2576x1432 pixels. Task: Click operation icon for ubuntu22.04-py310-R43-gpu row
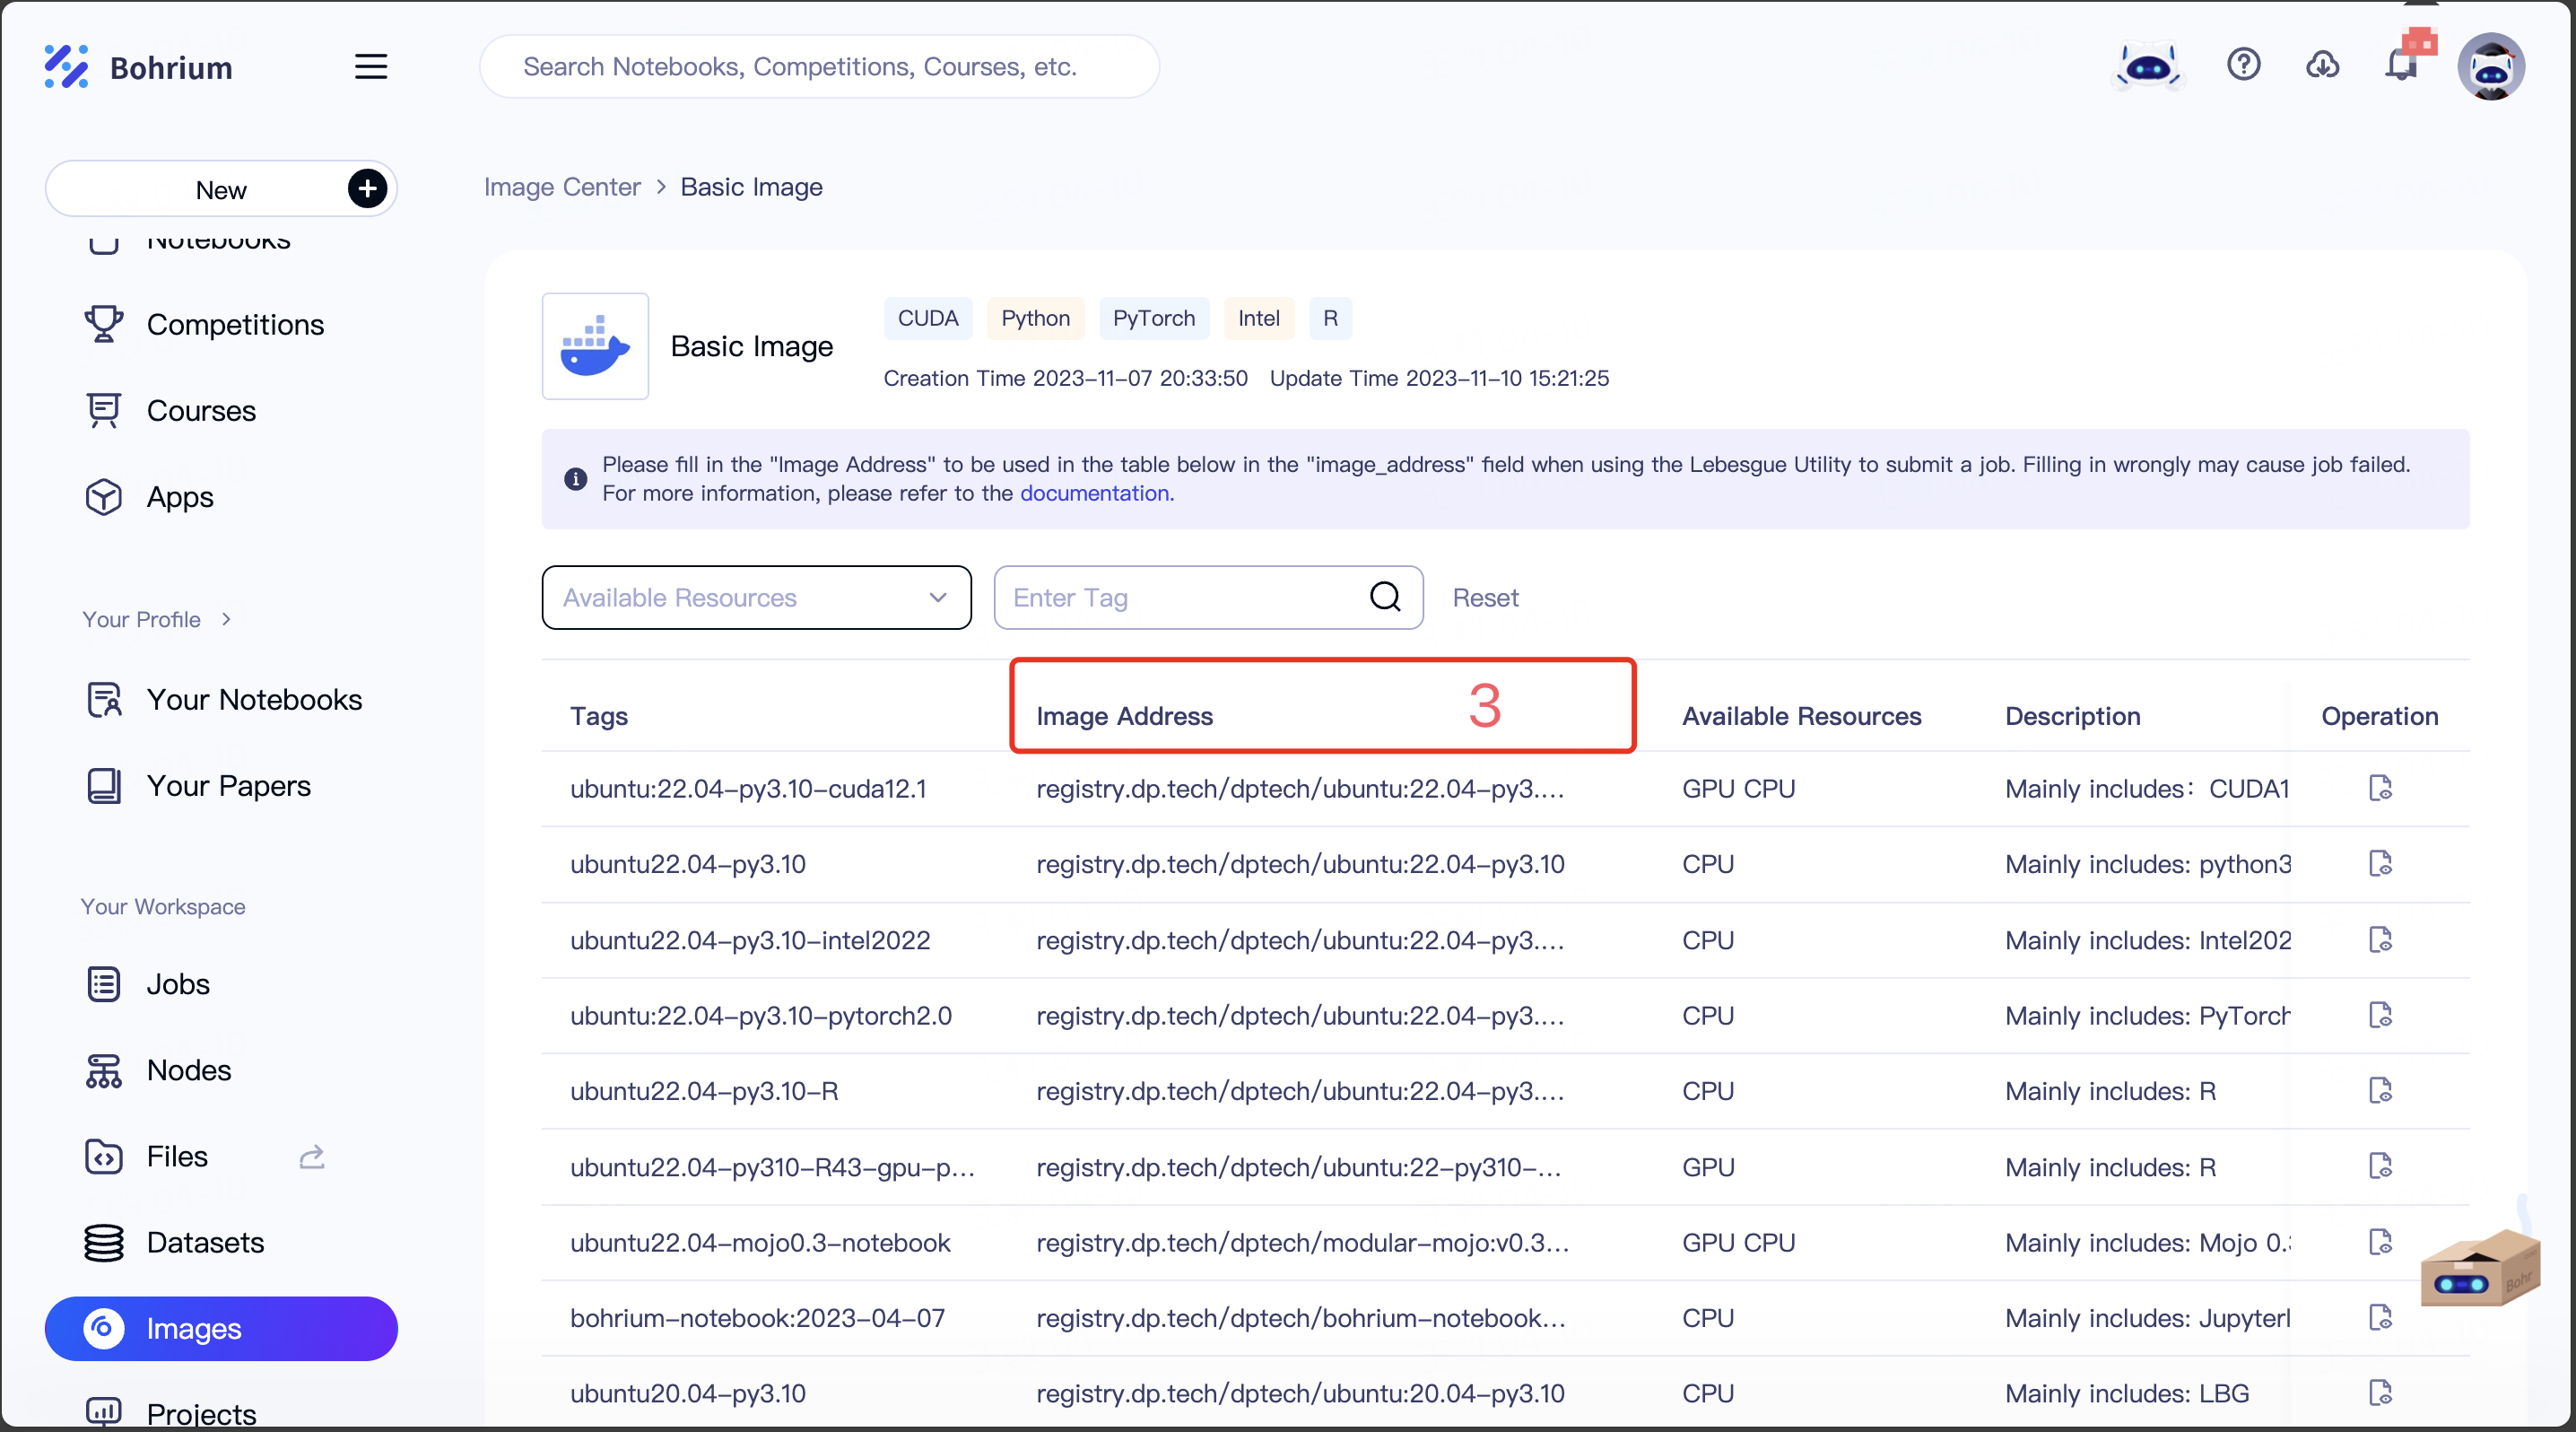(x=2380, y=1166)
